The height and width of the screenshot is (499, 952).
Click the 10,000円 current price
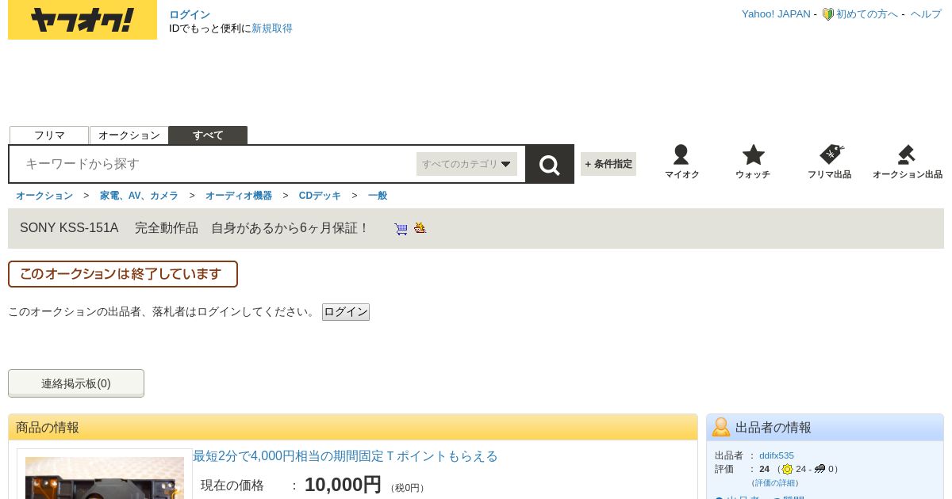point(343,485)
